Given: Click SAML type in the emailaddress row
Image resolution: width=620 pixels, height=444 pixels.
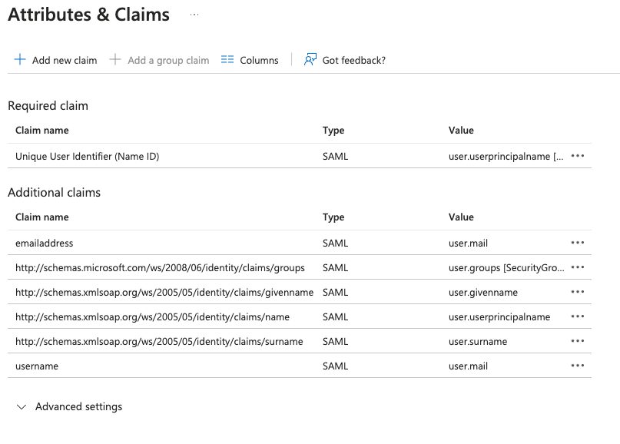Looking at the screenshot, I should point(335,244).
